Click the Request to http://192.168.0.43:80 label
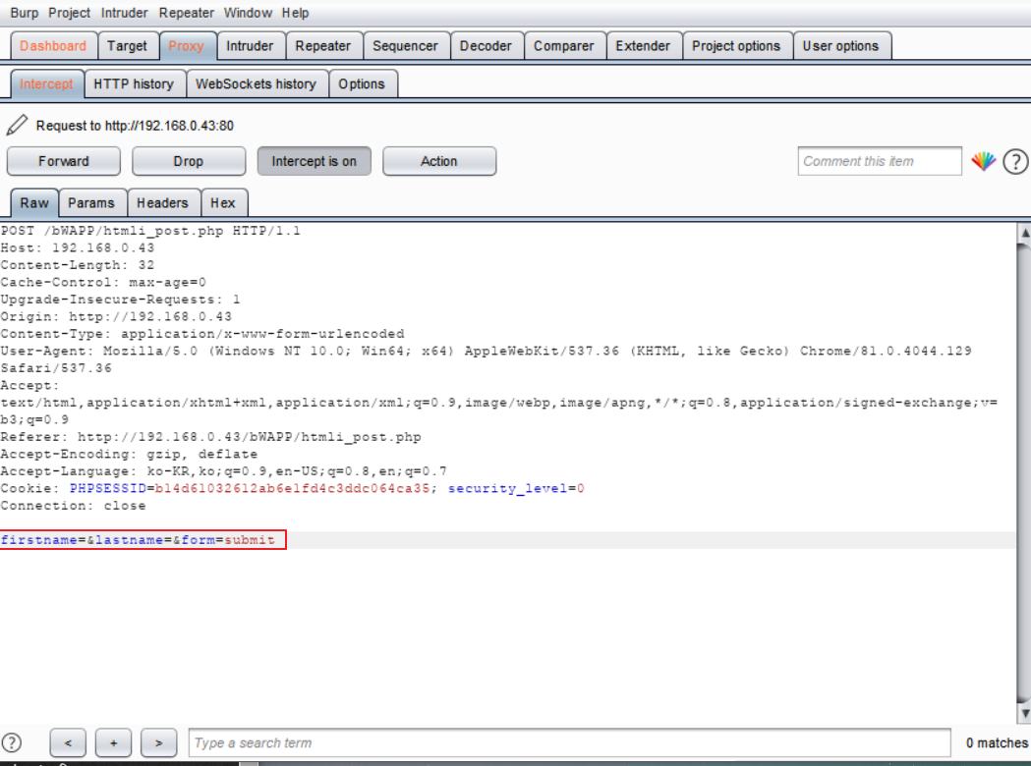The image size is (1031, 766). (x=135, y=126)
